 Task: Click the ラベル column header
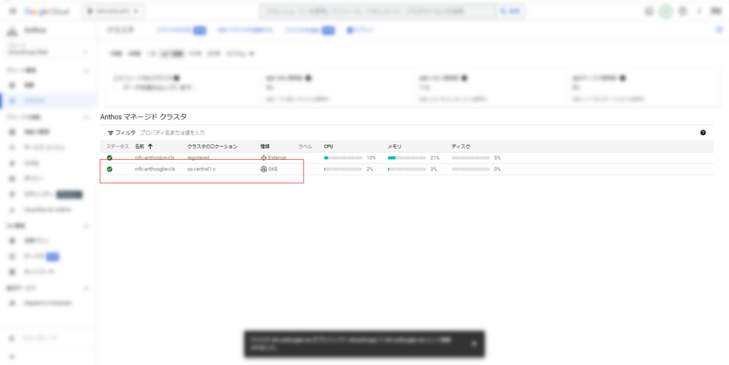point(305,146)
